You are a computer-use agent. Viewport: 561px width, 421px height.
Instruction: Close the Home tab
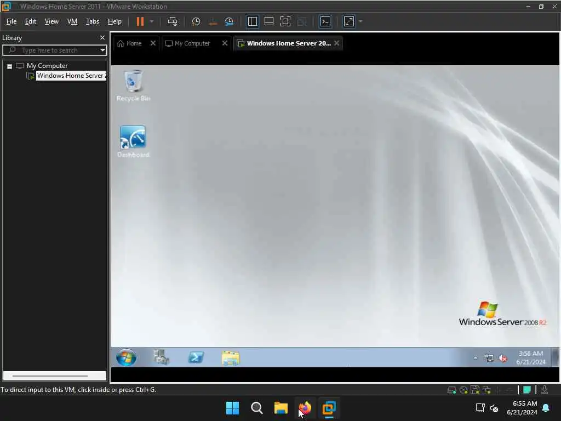[153, 43]
